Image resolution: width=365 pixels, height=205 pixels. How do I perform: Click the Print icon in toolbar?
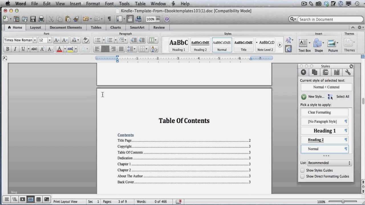[x=41, y=19]
